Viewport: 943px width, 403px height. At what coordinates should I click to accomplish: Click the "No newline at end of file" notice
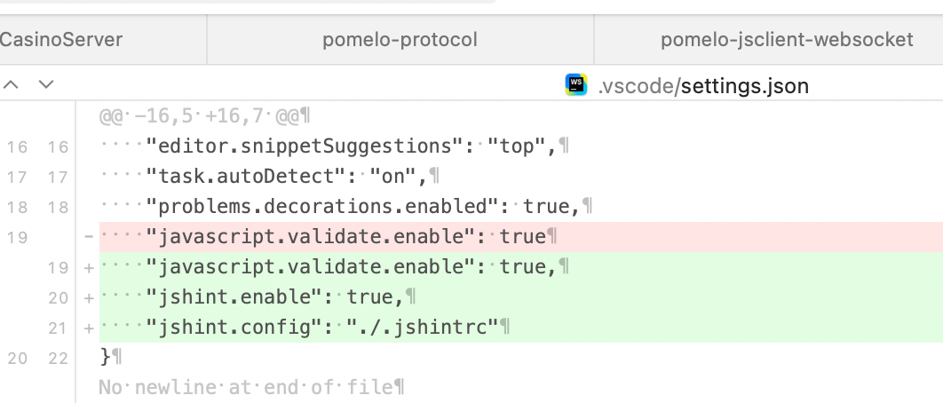[251, 387]
